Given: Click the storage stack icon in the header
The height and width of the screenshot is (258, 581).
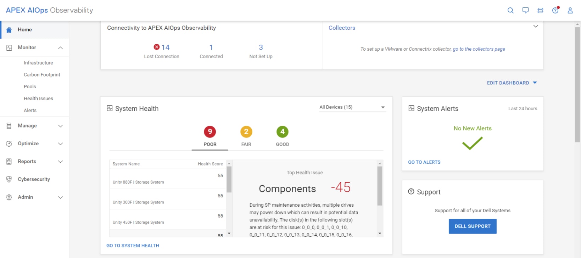Looking at the screenshot, I should coord(540,10).
